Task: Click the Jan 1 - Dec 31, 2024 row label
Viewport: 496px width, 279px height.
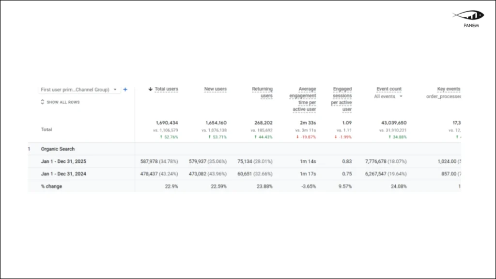Action: pos(63,174)
